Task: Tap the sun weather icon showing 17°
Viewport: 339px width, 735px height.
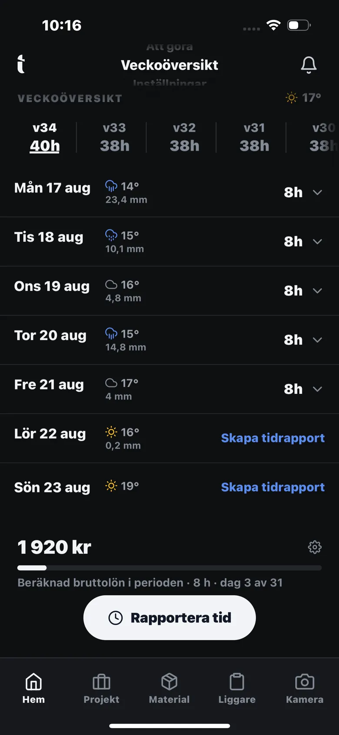Action: pyautogui.click(x=291, y=98)
